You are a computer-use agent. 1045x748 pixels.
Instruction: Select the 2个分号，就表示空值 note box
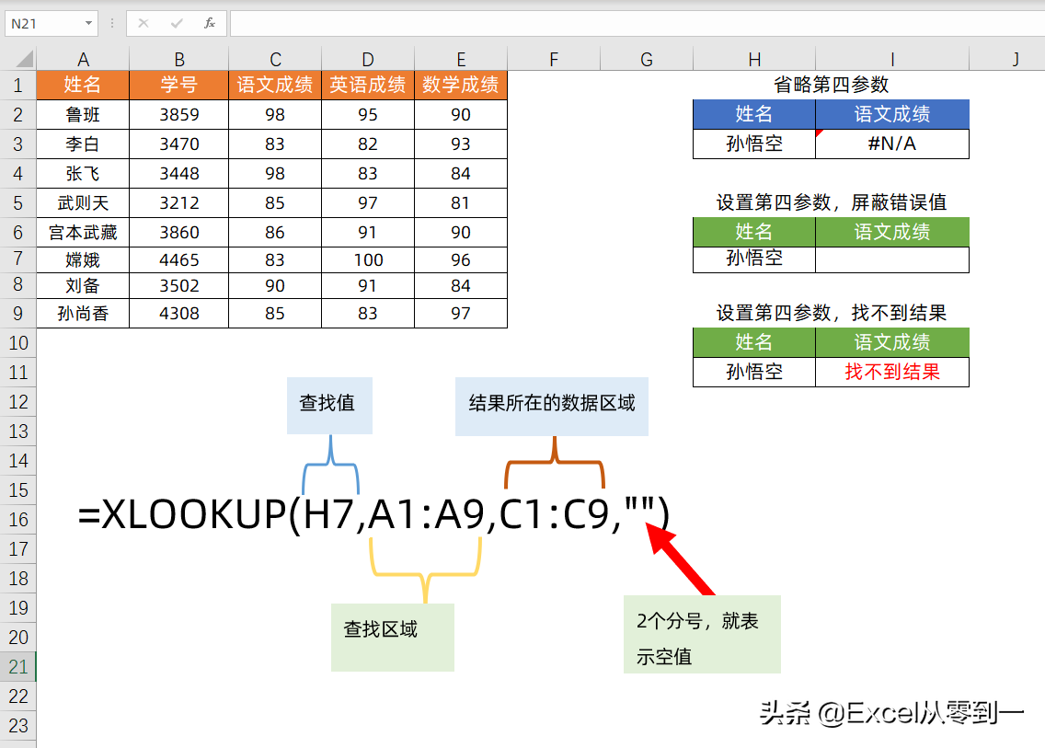702,634
